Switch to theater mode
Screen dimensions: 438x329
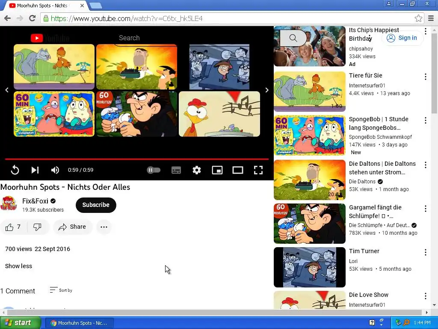tap(238, 170)
